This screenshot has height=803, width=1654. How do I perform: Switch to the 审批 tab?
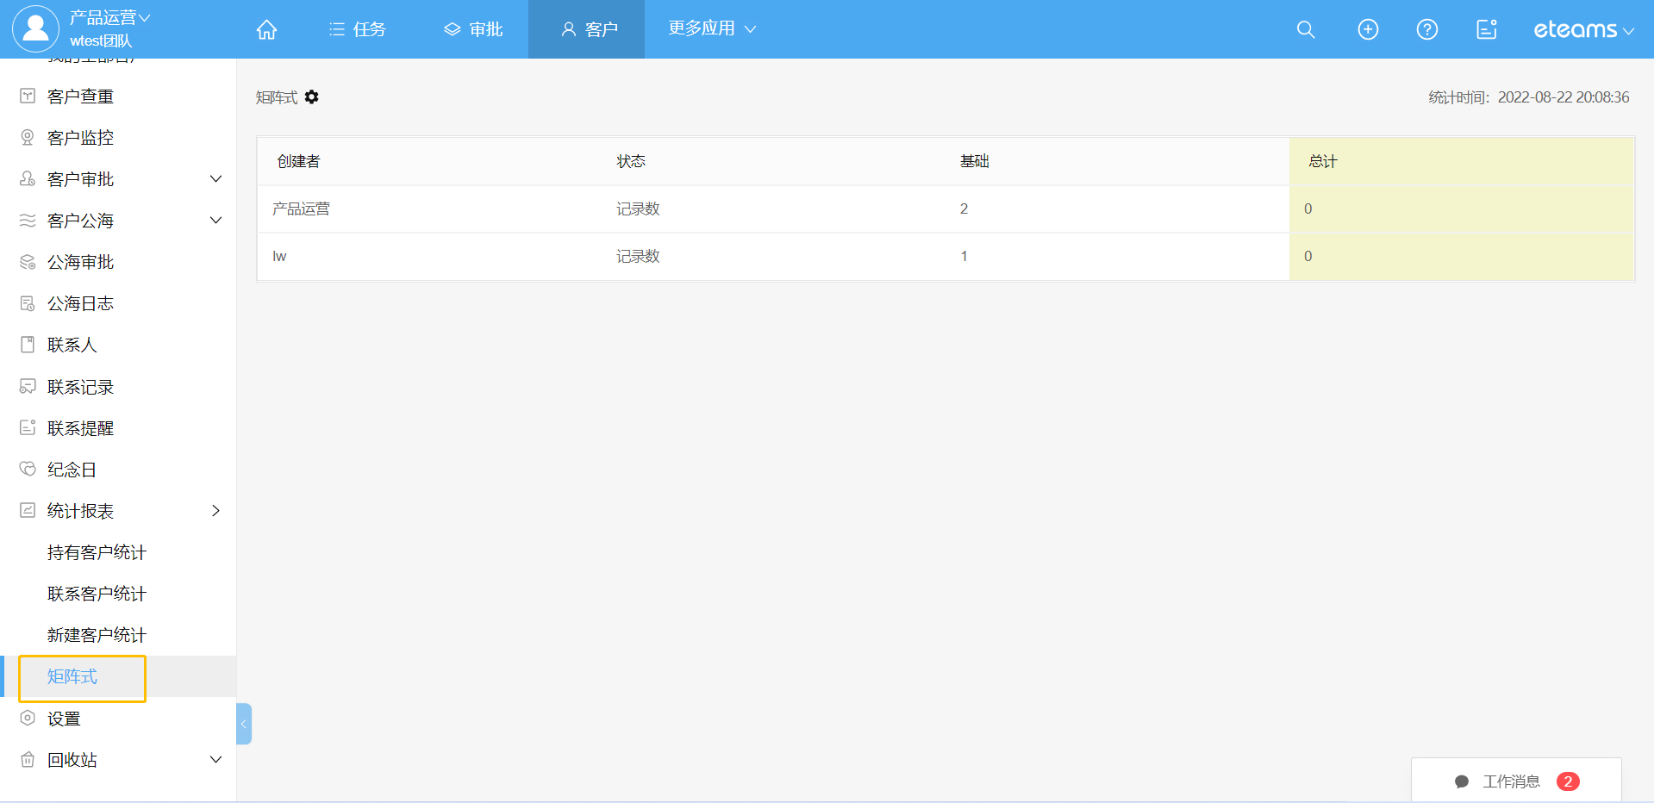[x=473, y=29]
